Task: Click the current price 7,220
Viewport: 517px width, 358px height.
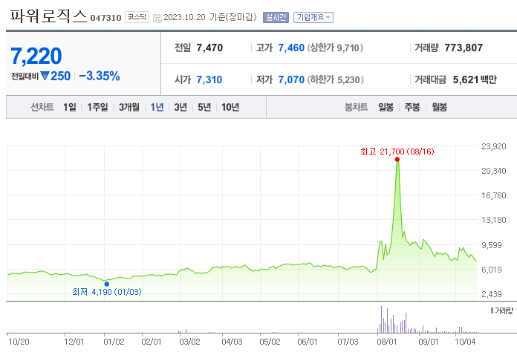Action: (36, 56)
